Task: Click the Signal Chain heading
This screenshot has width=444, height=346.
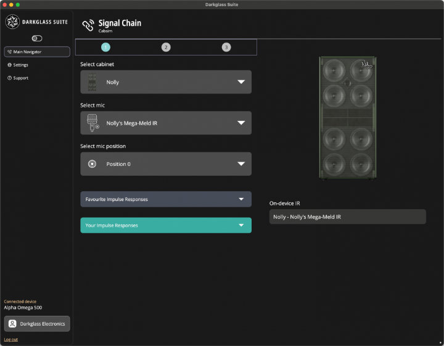Action: (120, 23)
